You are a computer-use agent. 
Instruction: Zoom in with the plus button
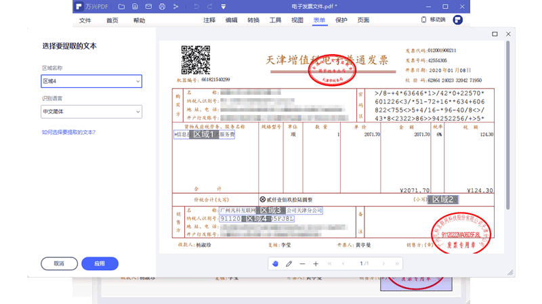coord(316,263)
